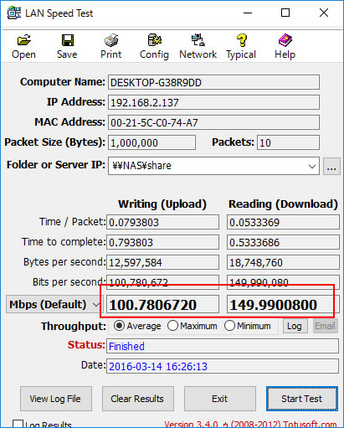Click download Time / Packet value 0.0533369
The height and width of the screenshot is (428, 344).
point(283,222)
